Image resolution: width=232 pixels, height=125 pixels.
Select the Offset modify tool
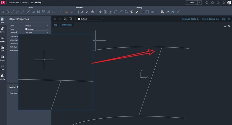[152, 12]
